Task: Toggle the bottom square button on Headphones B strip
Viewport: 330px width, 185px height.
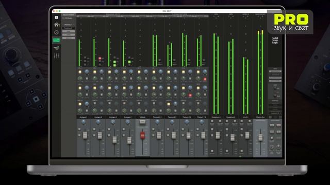Action: 227,151
